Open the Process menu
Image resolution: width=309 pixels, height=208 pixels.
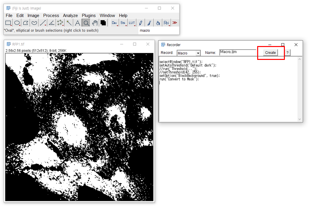pyautogui.click(x=51, y=15)
